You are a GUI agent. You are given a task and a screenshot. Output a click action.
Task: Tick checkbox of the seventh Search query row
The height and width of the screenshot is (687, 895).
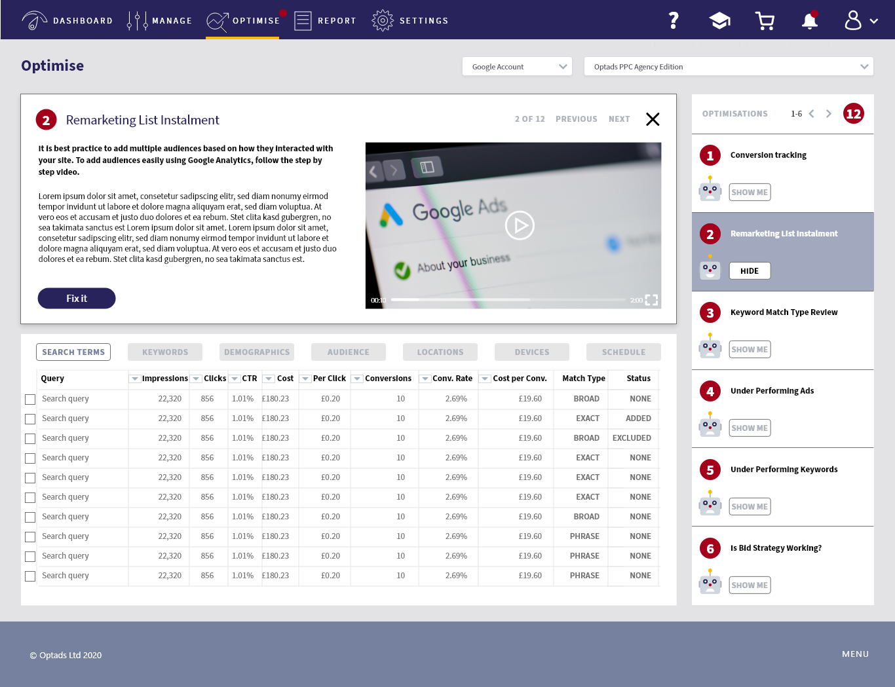click(x=30, y=517)
